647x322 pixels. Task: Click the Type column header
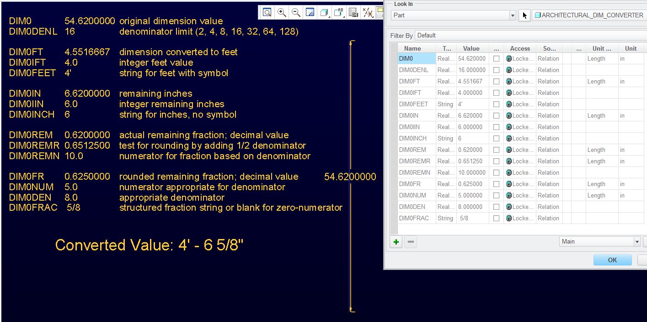click(446, 48)
